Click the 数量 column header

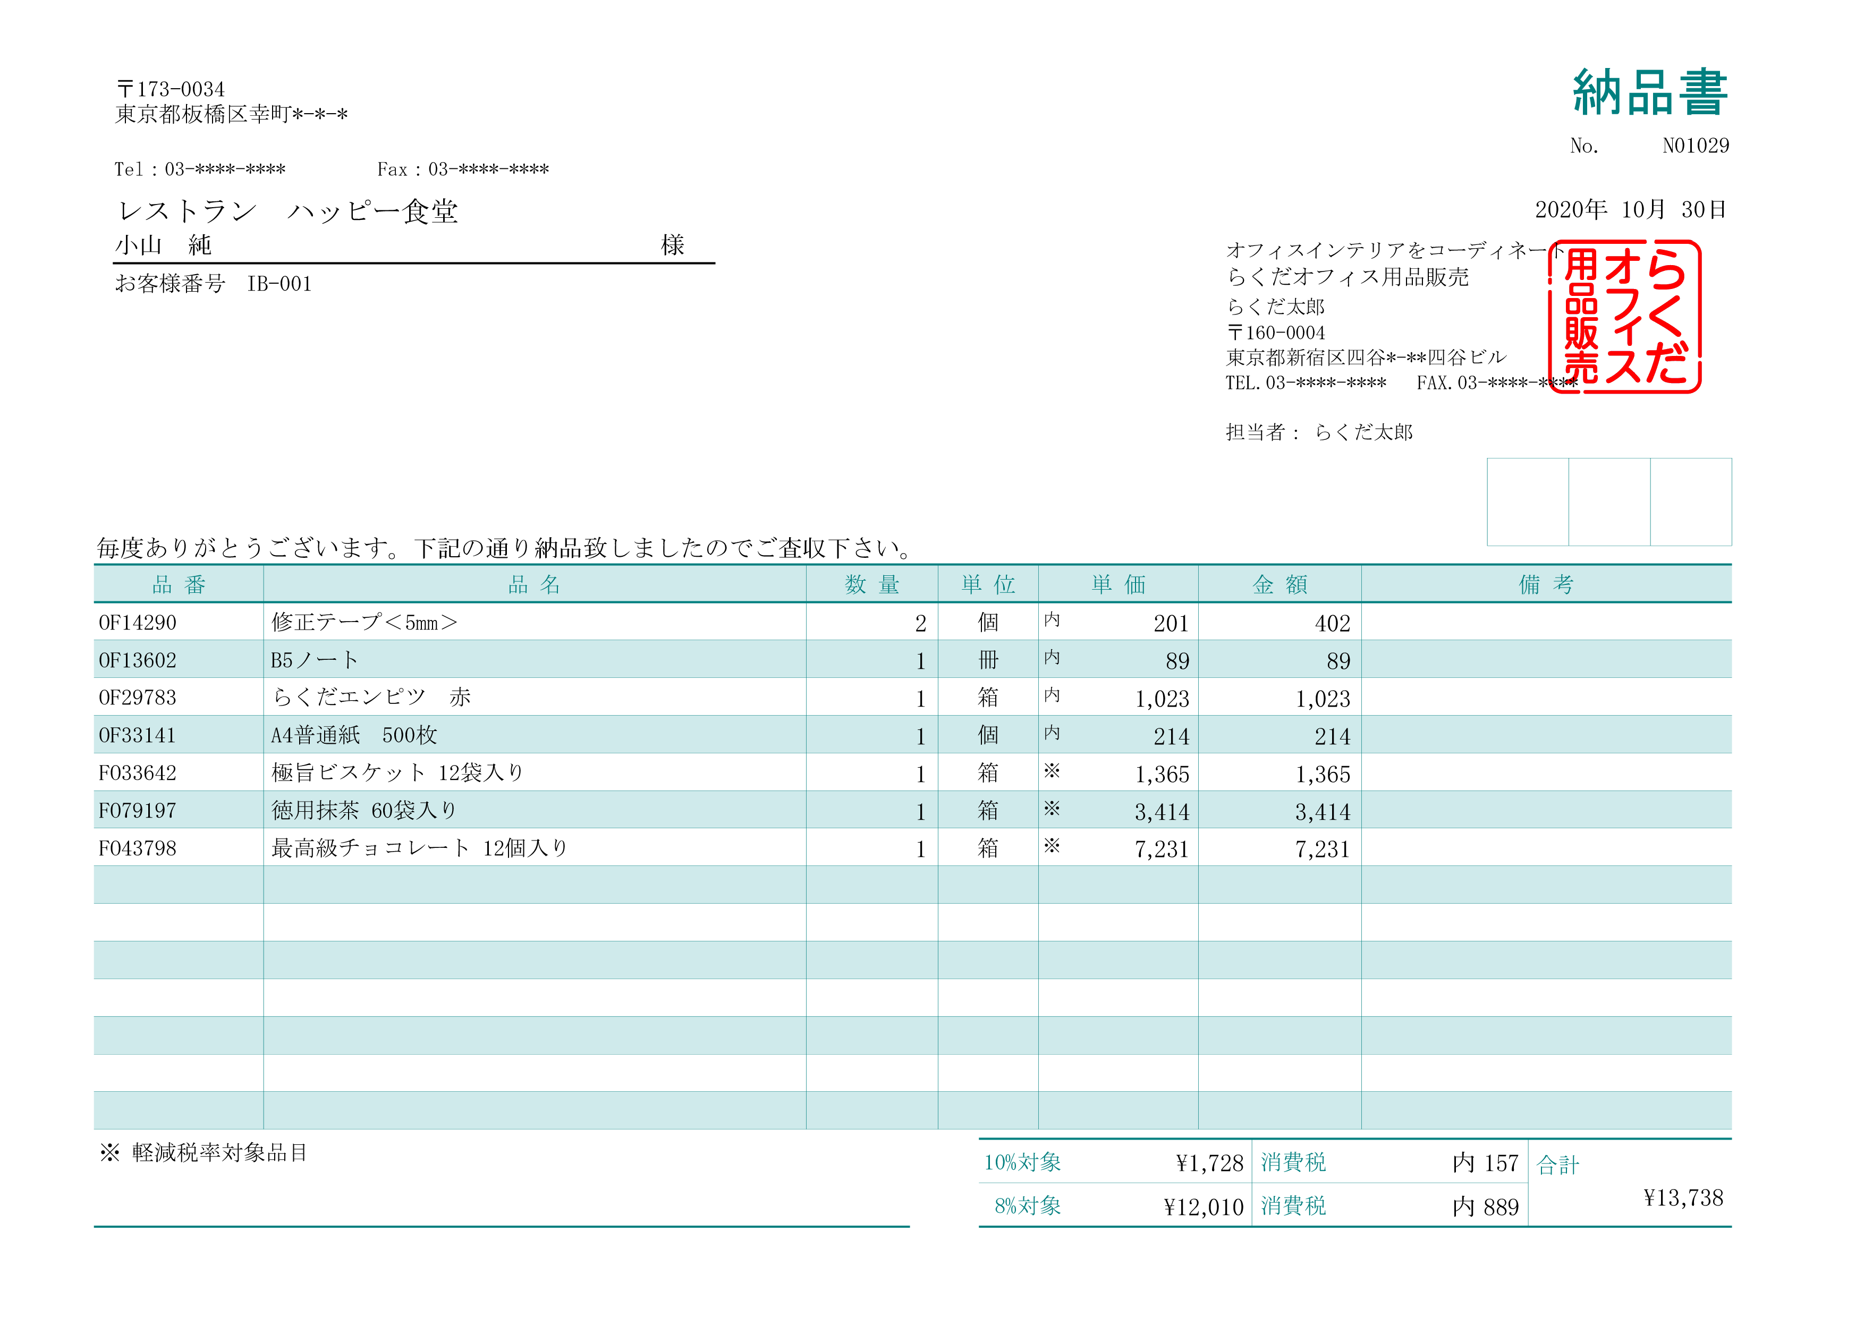(872, 585)
